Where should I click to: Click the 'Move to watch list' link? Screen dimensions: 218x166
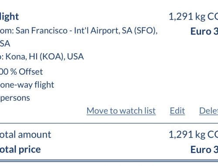click(121, 111)
